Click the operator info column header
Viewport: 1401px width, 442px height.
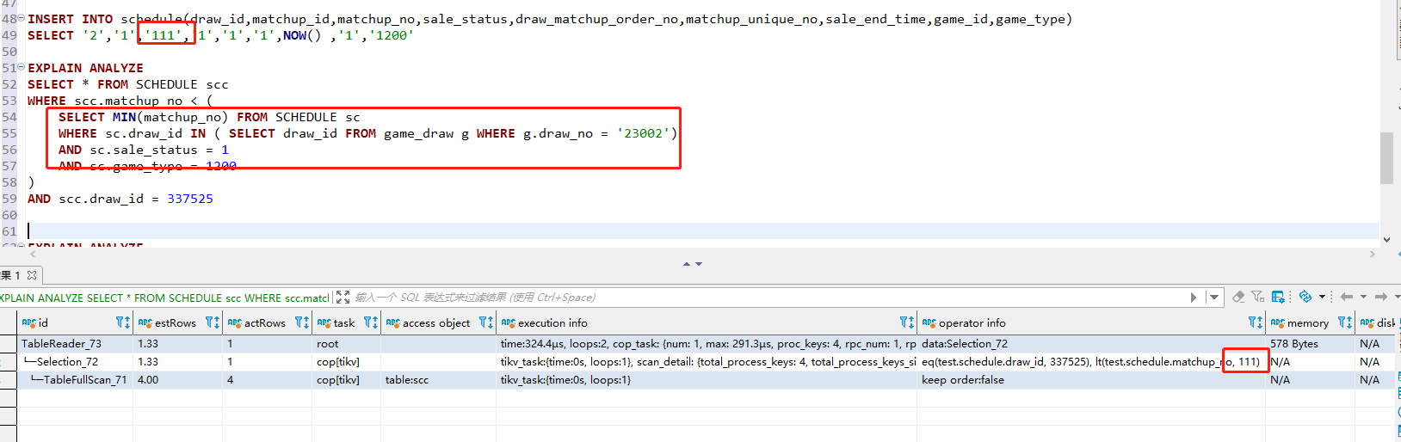[x=972, y=322]
